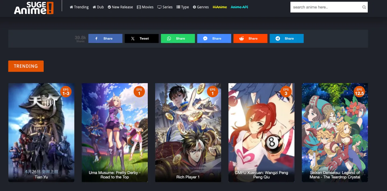Click 'Uma Musume: Pretty Derby - Road to the Top' title

(115, 175)
